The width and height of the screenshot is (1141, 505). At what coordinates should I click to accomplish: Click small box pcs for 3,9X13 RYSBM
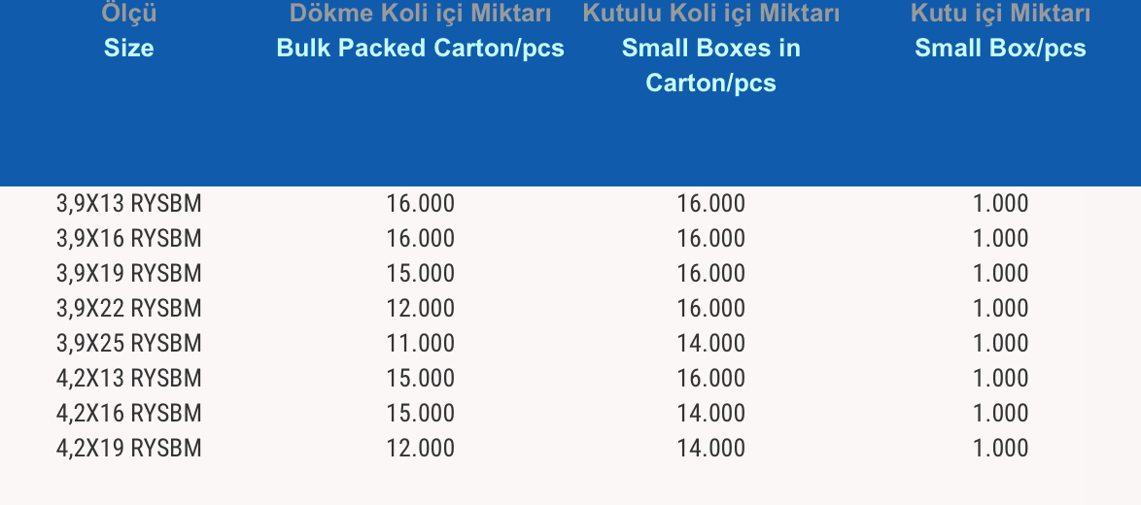tap(1000, 204)
